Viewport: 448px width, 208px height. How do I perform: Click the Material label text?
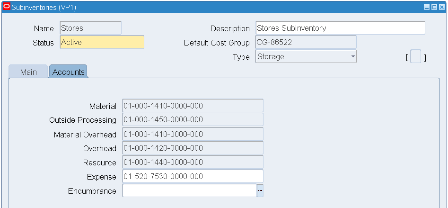pos(103,107)
